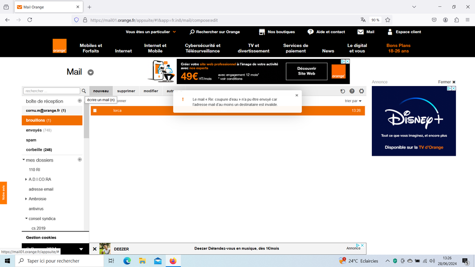
Task: Expand the black dropdown arrow under Gestion cookies
Action: [81, 249]
